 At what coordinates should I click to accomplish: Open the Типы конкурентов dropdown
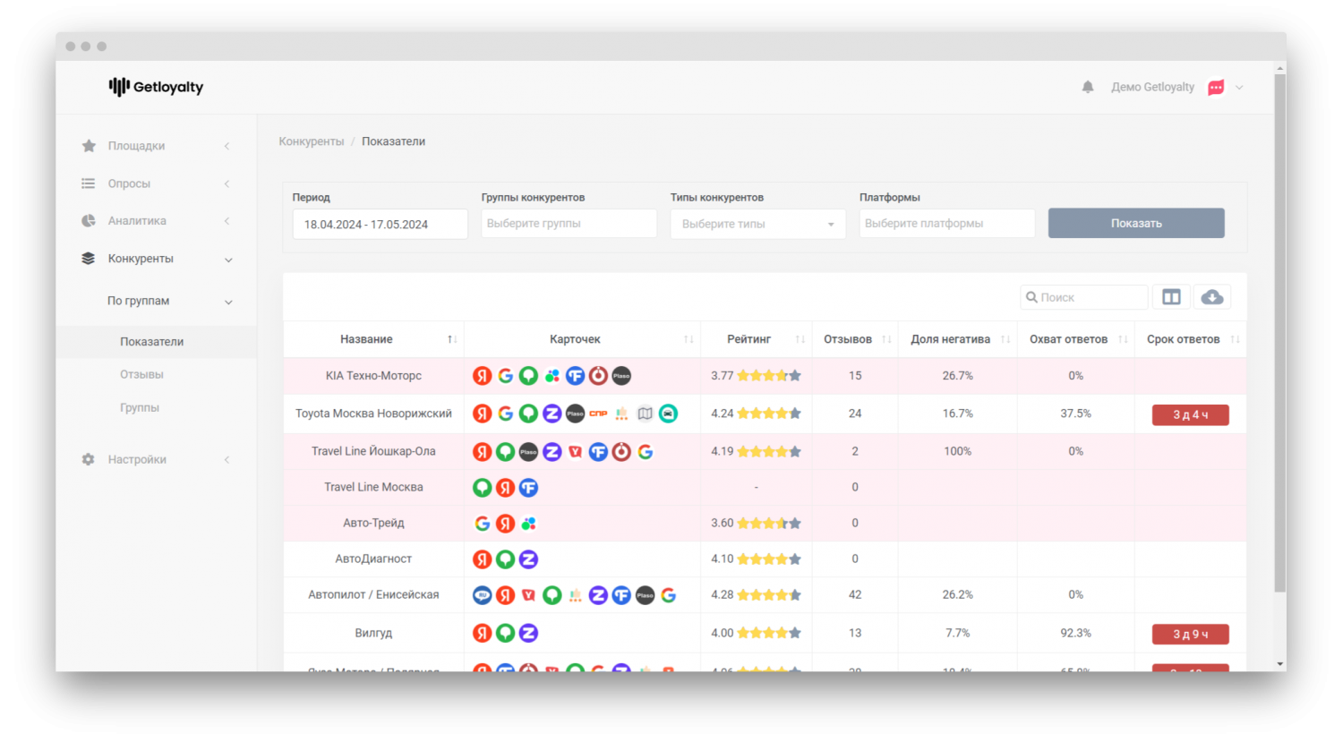(757, 224)
